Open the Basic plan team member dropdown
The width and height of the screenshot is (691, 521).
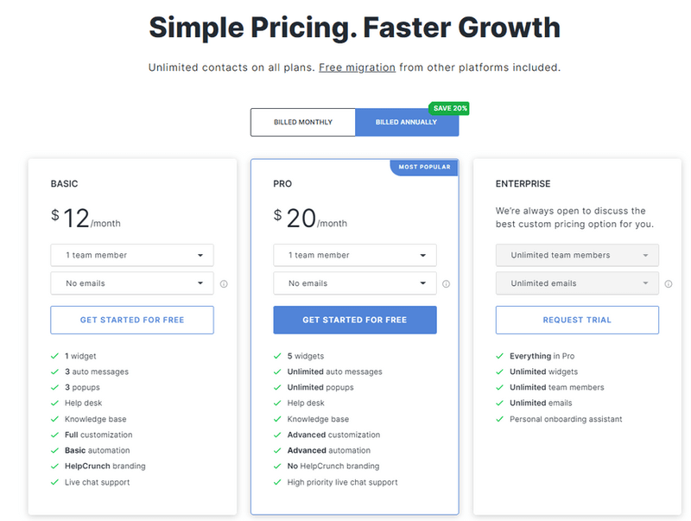point(131,255)
